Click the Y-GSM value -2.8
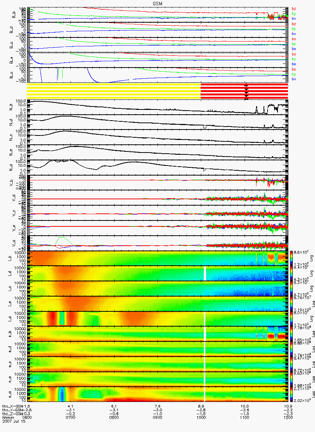315x432 pixels. pyautogui.click(x=201, y=410)
